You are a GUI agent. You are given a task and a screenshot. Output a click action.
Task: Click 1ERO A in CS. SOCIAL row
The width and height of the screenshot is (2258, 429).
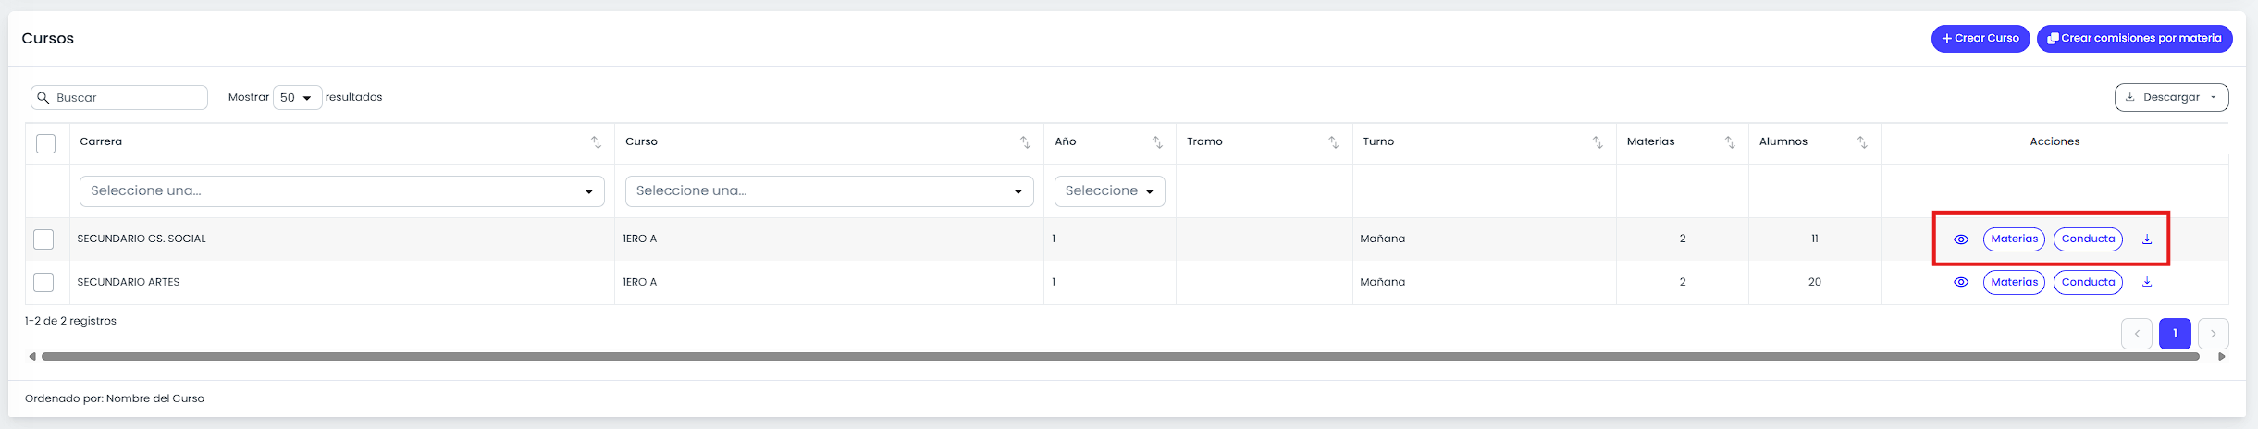tap(640, 239)
